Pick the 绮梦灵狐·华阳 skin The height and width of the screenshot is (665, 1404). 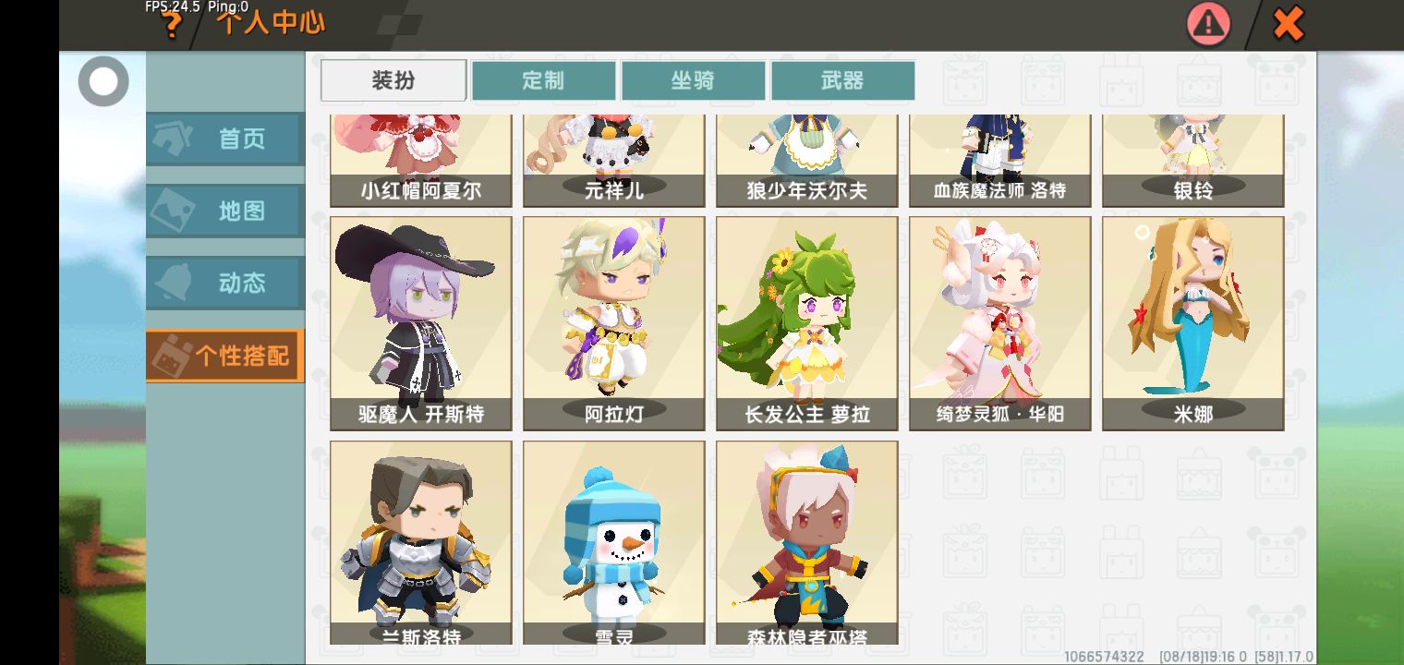click(x=1000, y=323)
